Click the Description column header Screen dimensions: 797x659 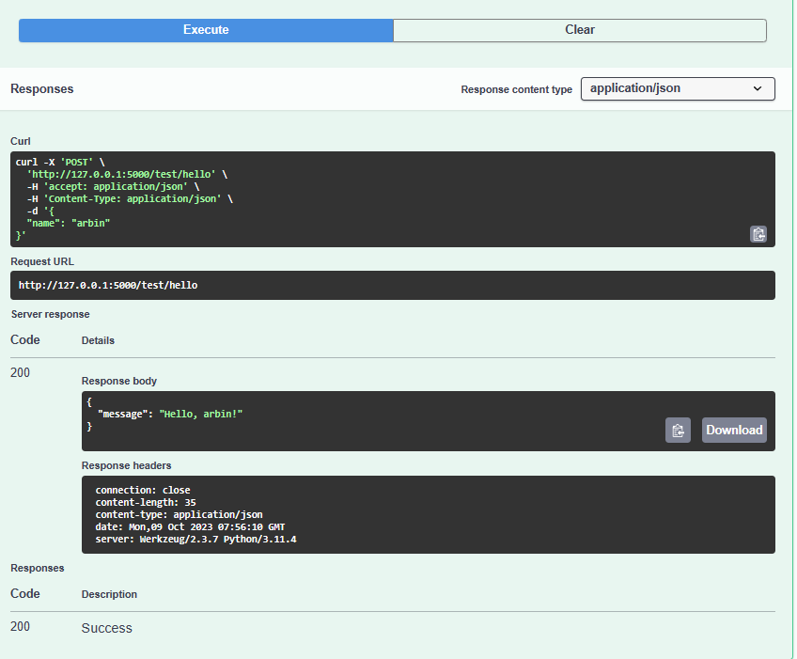(109, 594)
